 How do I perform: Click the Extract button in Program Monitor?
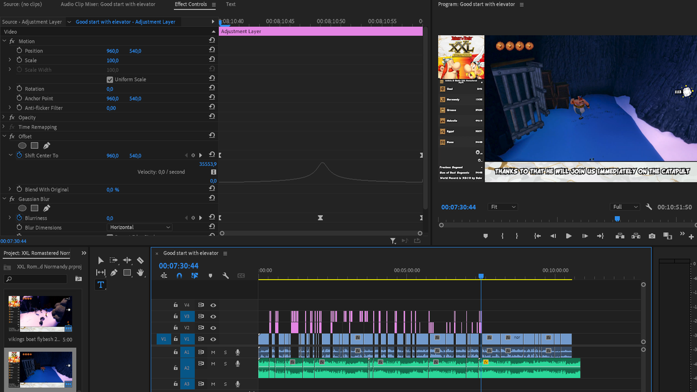(x=635, y=236)
